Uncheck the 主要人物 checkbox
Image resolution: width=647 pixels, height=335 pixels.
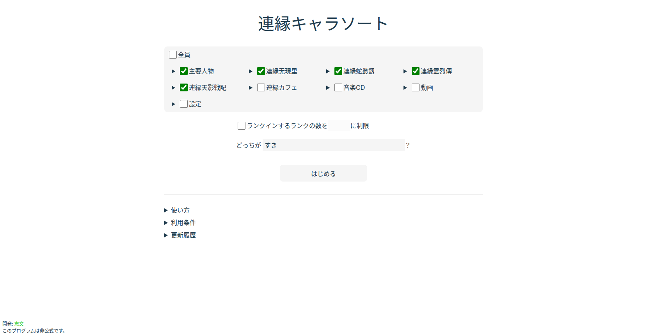click(184, 71)
